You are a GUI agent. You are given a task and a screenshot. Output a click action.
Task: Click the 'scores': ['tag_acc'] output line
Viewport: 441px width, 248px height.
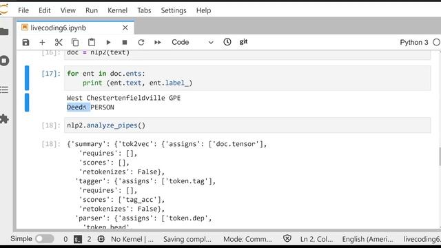(122, 200)
